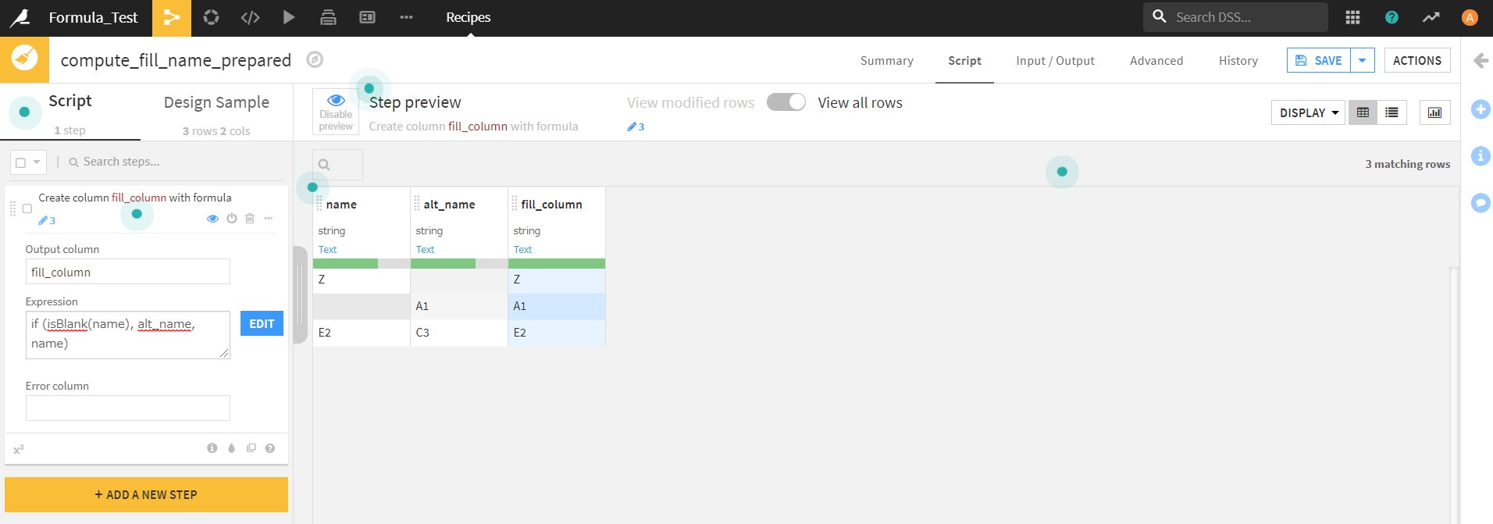This screenshot has width=1493, height=524.
Task: Click the EDIT expression button
Action: point(262,323)
